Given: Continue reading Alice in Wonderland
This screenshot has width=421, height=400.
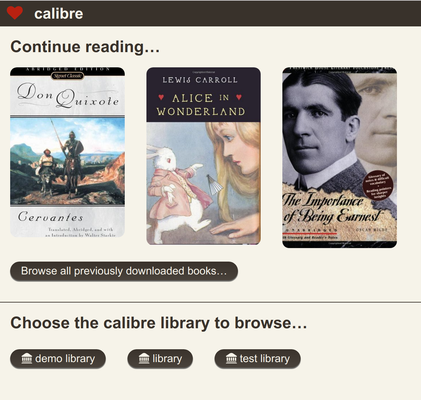Looking at the screenshot, I should pos(203,156).
